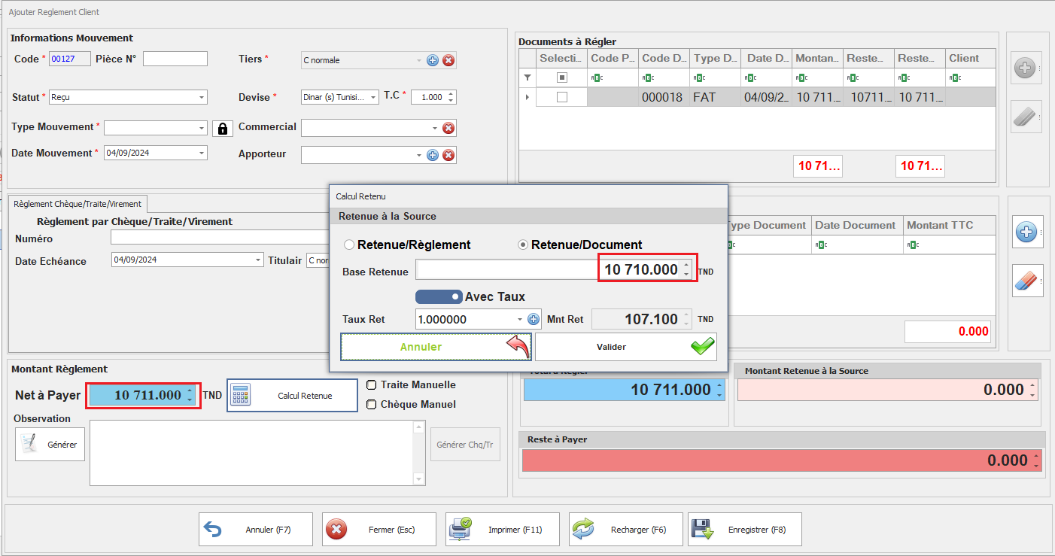
Task: Check the Traite Manuelle checkbox
Action: click(x=371, y=384)
